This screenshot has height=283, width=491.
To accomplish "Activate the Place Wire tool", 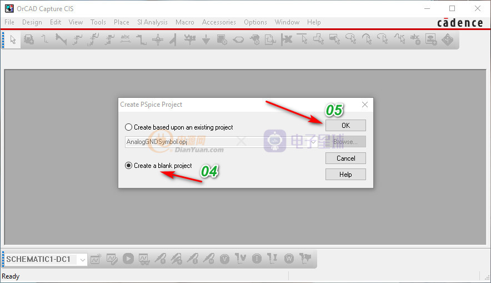I will (x=45, y=40).
